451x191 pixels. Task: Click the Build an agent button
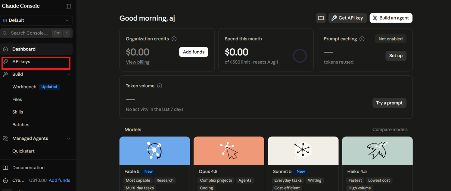point(391,18)
